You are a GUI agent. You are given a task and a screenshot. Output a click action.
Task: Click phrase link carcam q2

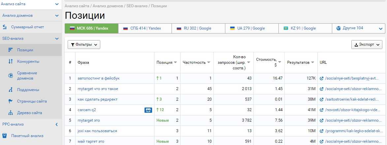click(87, 110)
